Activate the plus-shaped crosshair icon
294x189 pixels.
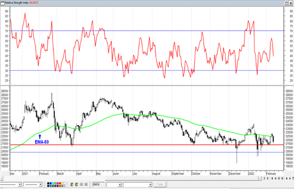click(x=275, y=178)
